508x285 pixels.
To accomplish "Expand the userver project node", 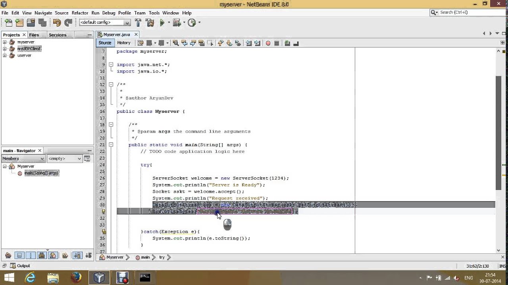I will [x=5, y=55].
